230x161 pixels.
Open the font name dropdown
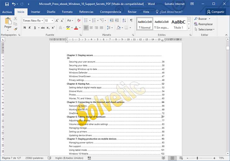42,21
